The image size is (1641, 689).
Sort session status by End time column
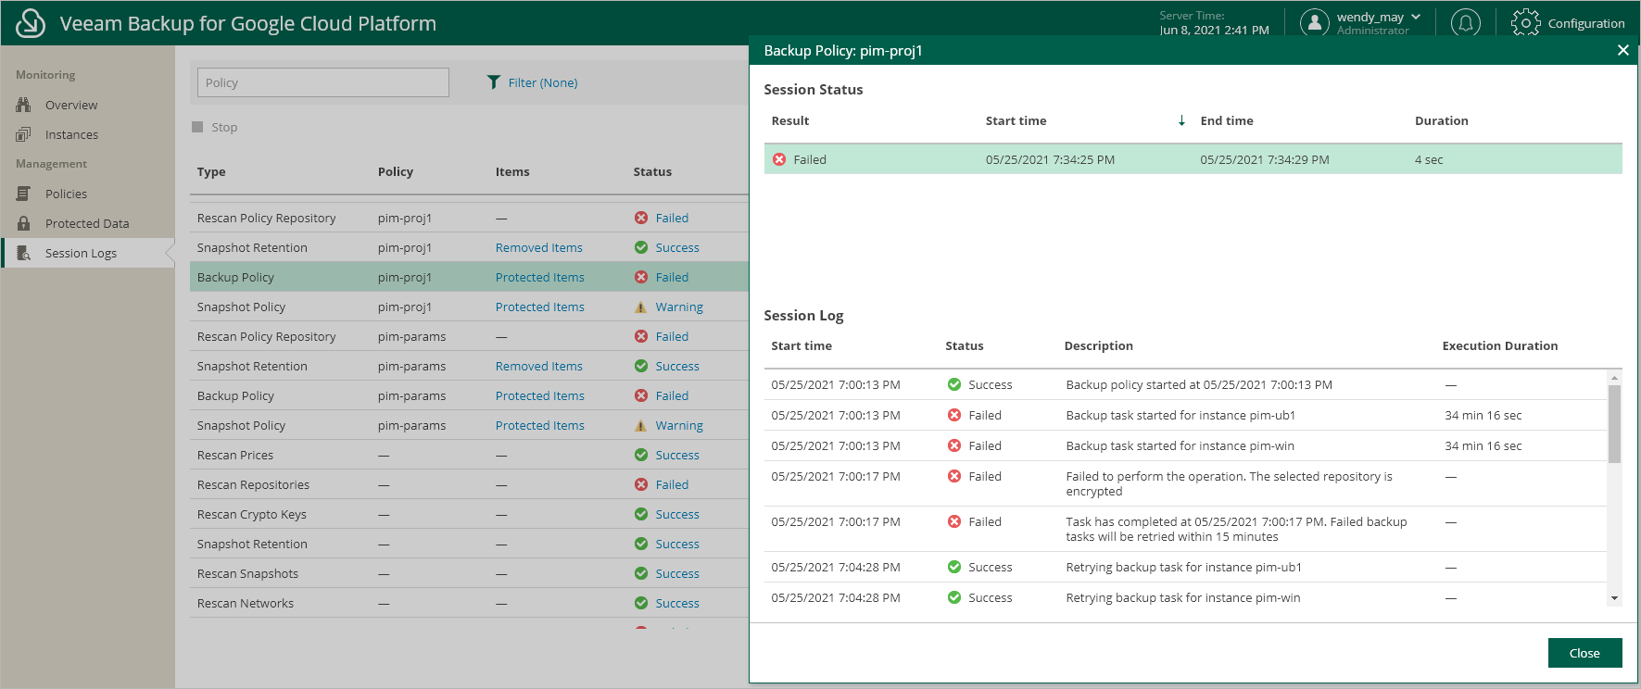click(x=1227, y=120)
